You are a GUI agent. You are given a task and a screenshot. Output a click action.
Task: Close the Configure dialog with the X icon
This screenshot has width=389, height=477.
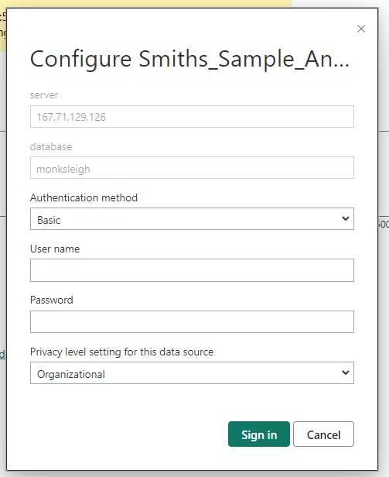click(x=361, y=29)
